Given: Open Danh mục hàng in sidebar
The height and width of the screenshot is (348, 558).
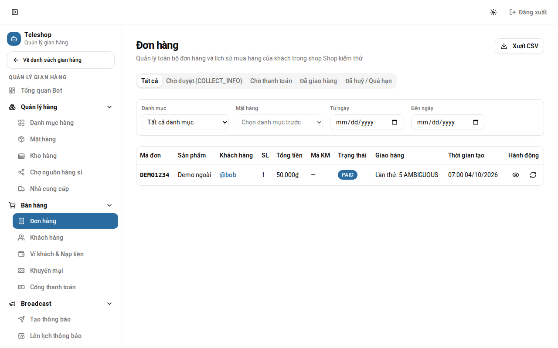Looking at the screenshot, I should pyautogui.click(x=65, y=123).
